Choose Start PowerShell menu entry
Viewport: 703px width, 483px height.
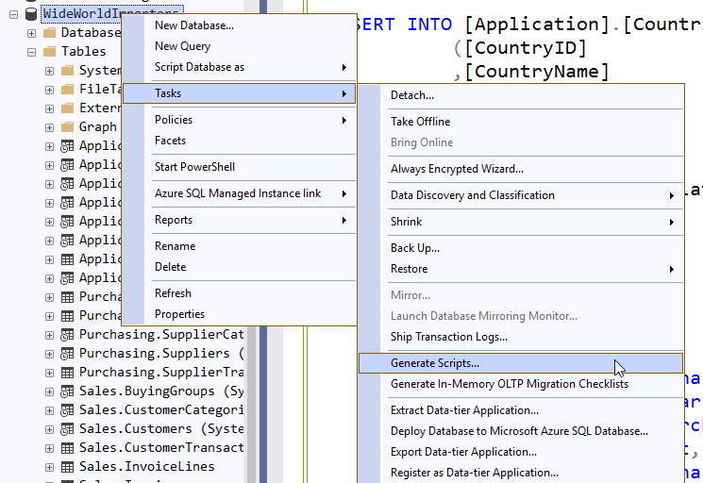coord(239,167)
